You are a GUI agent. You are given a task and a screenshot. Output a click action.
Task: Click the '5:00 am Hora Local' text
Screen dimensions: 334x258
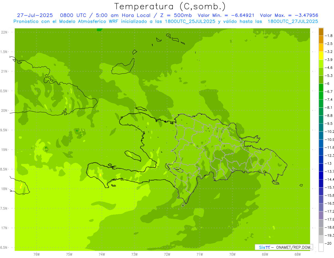[123, 15]
